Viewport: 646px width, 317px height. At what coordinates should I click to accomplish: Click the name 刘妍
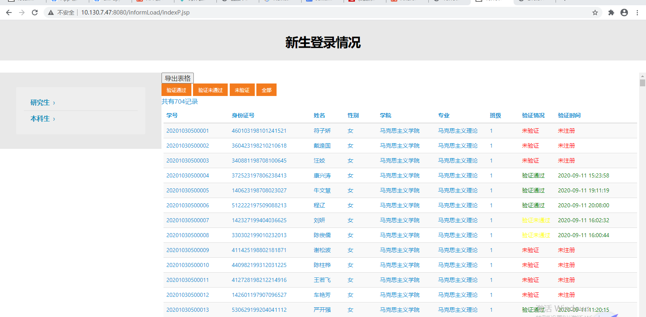(x=319, y=220)
